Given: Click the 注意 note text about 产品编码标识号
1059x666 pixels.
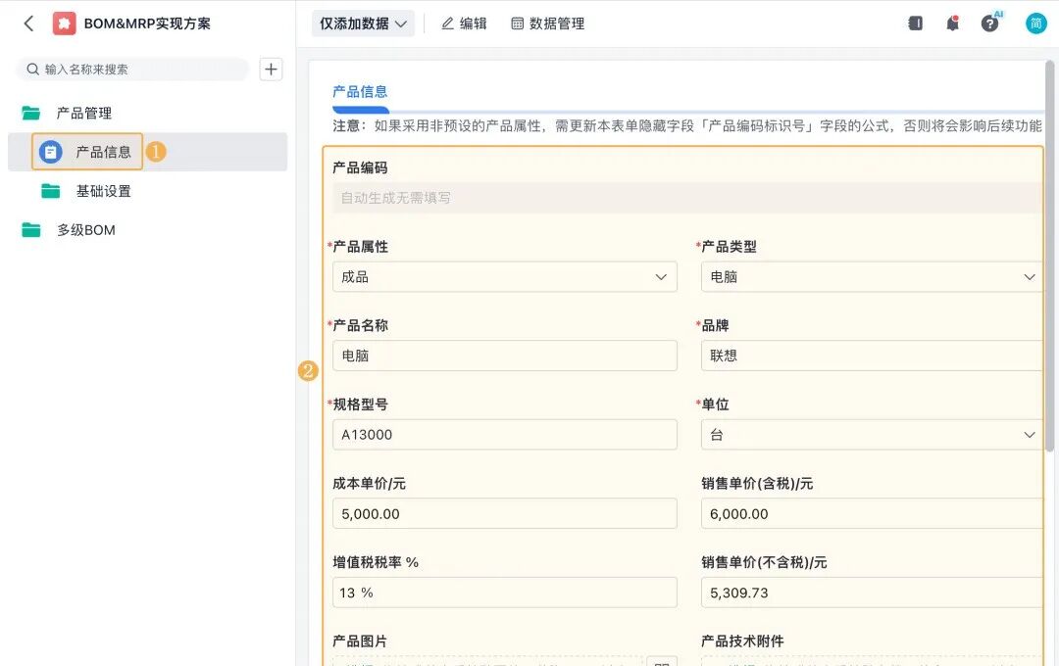Looking at the screenshot, I should [686, 125].
